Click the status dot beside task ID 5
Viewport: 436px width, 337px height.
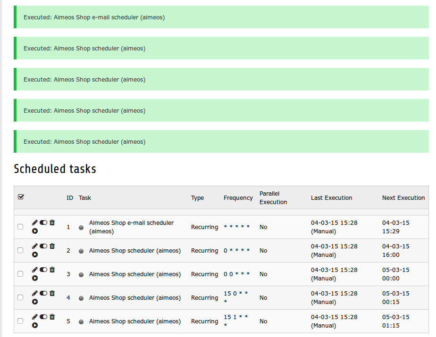pyautogui.click(x=81, y=322)
